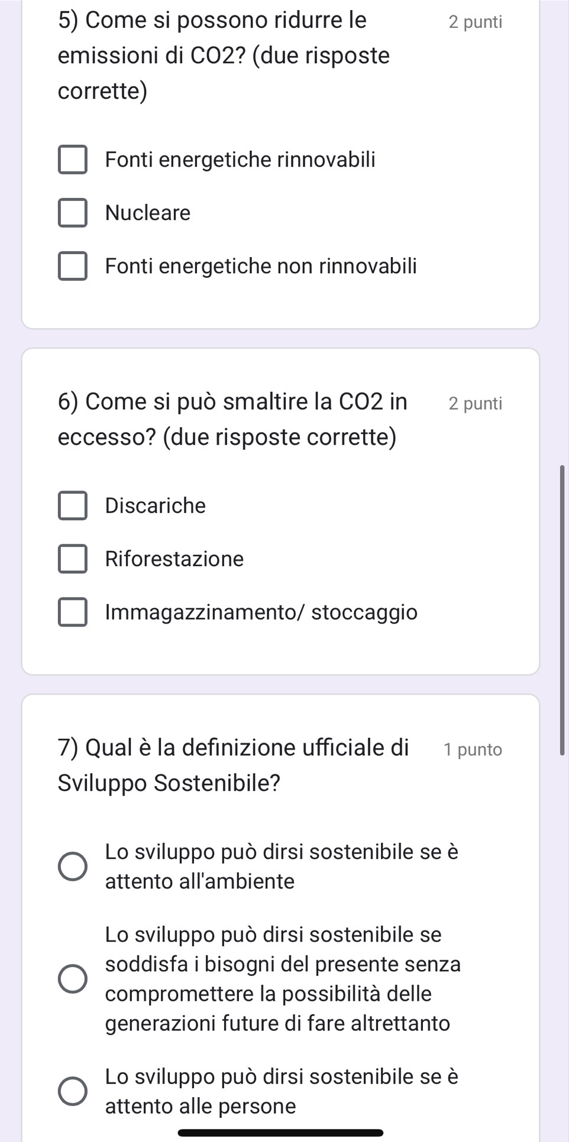
Task: Check the Nucleare checkbox square
Action: (73, 213)
